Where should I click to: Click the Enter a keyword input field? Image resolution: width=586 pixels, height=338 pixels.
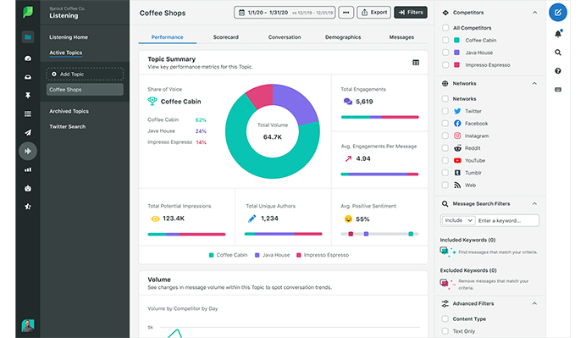click(507, 220)
